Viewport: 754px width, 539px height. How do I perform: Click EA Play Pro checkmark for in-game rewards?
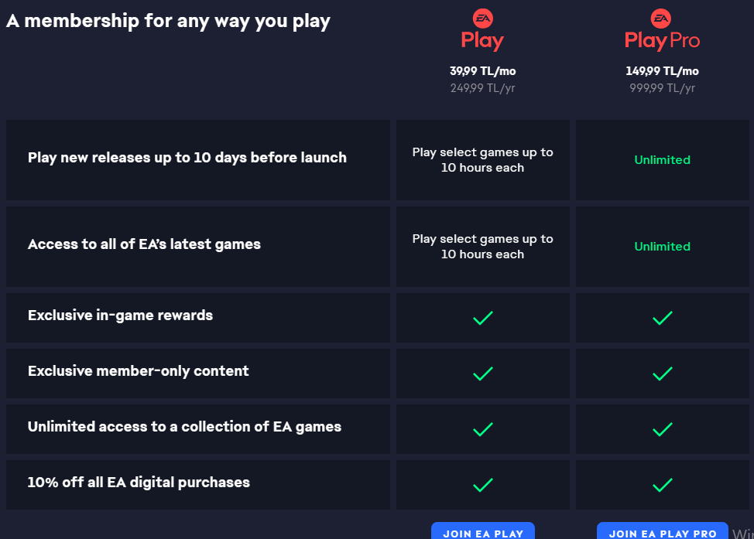tap(663, 318)
